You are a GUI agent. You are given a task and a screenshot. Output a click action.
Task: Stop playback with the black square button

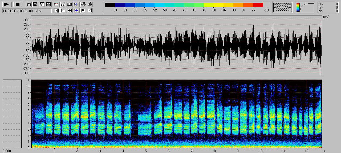pos(18,4)
